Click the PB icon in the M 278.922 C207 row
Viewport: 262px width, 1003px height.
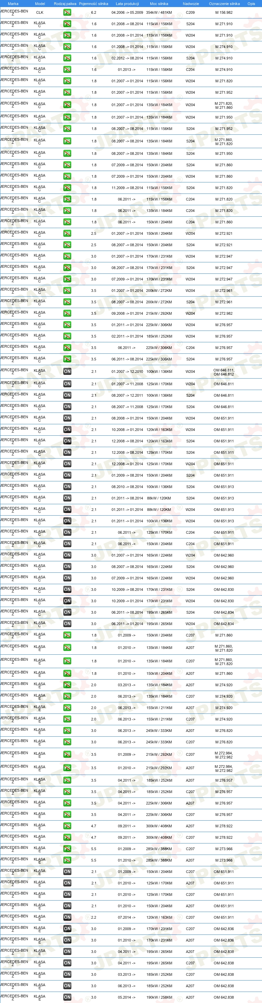click(67, 837)
